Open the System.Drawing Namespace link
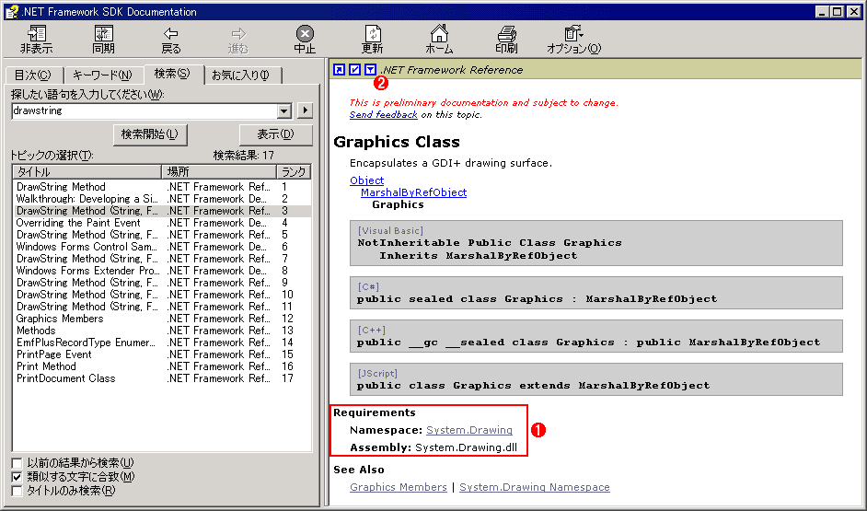This screenshot has width=867, height=511. tap(535, 487)
